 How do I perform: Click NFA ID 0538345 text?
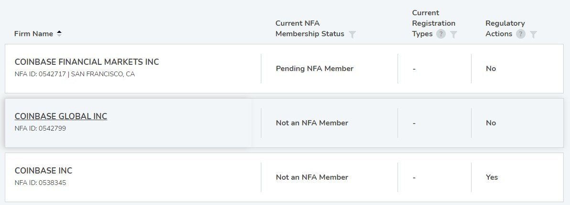(x=40, y=183)
